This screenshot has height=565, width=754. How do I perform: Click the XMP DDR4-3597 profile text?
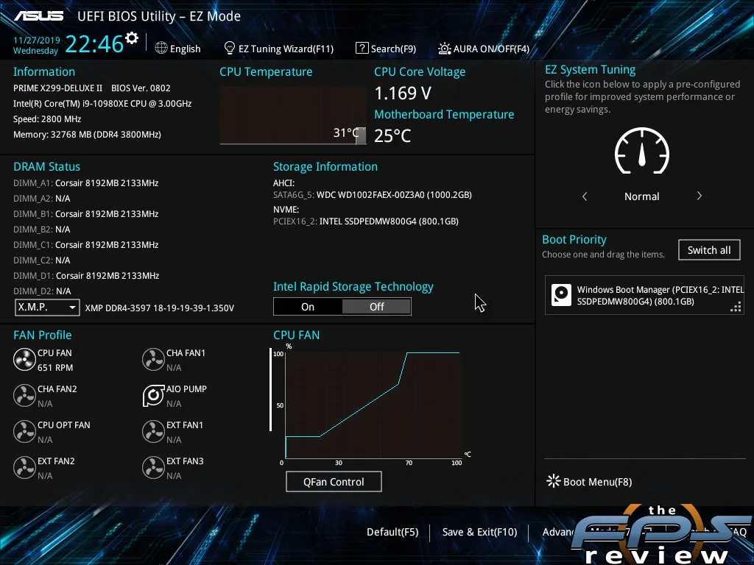tap(160, 308)
